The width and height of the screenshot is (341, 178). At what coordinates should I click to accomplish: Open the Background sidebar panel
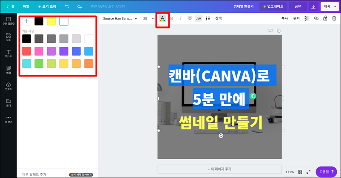pyautogui.click(x=9, y=70)
